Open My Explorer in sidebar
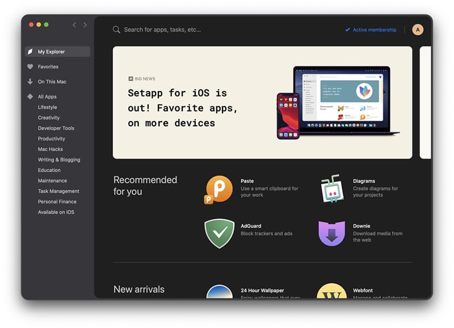The image size is (454, 328). 58,52
